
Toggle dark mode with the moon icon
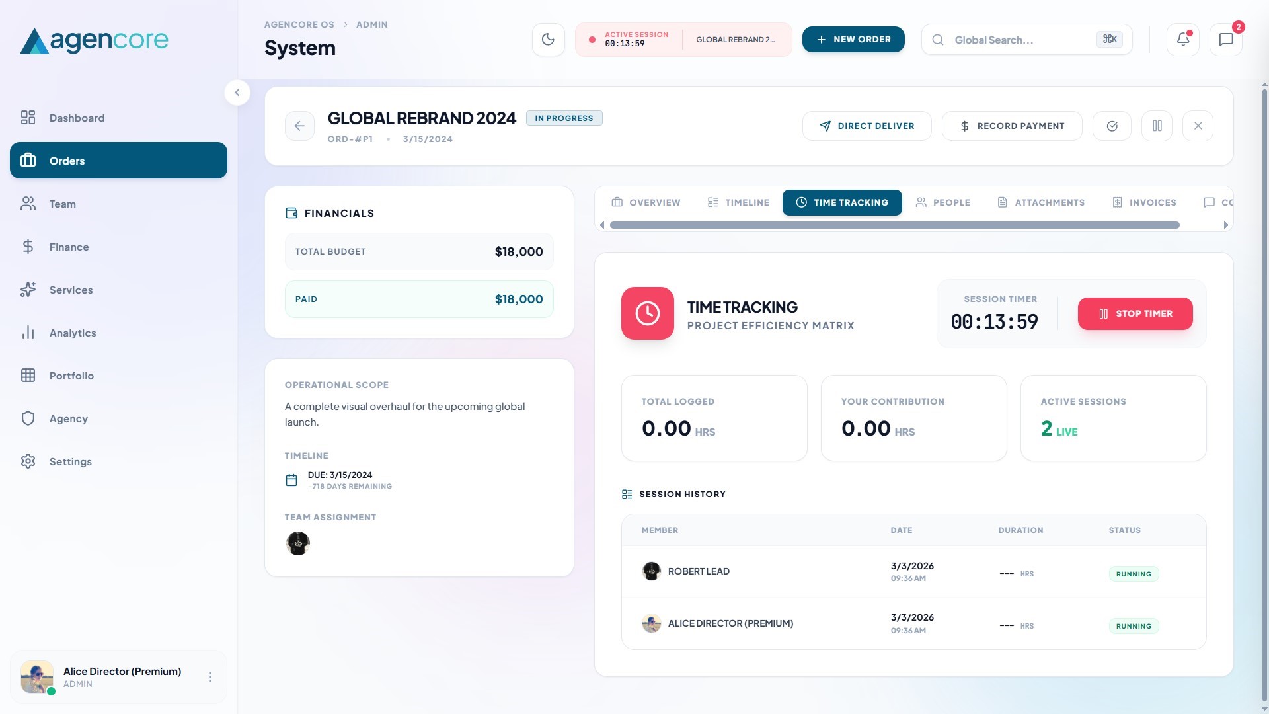point(548,39)
